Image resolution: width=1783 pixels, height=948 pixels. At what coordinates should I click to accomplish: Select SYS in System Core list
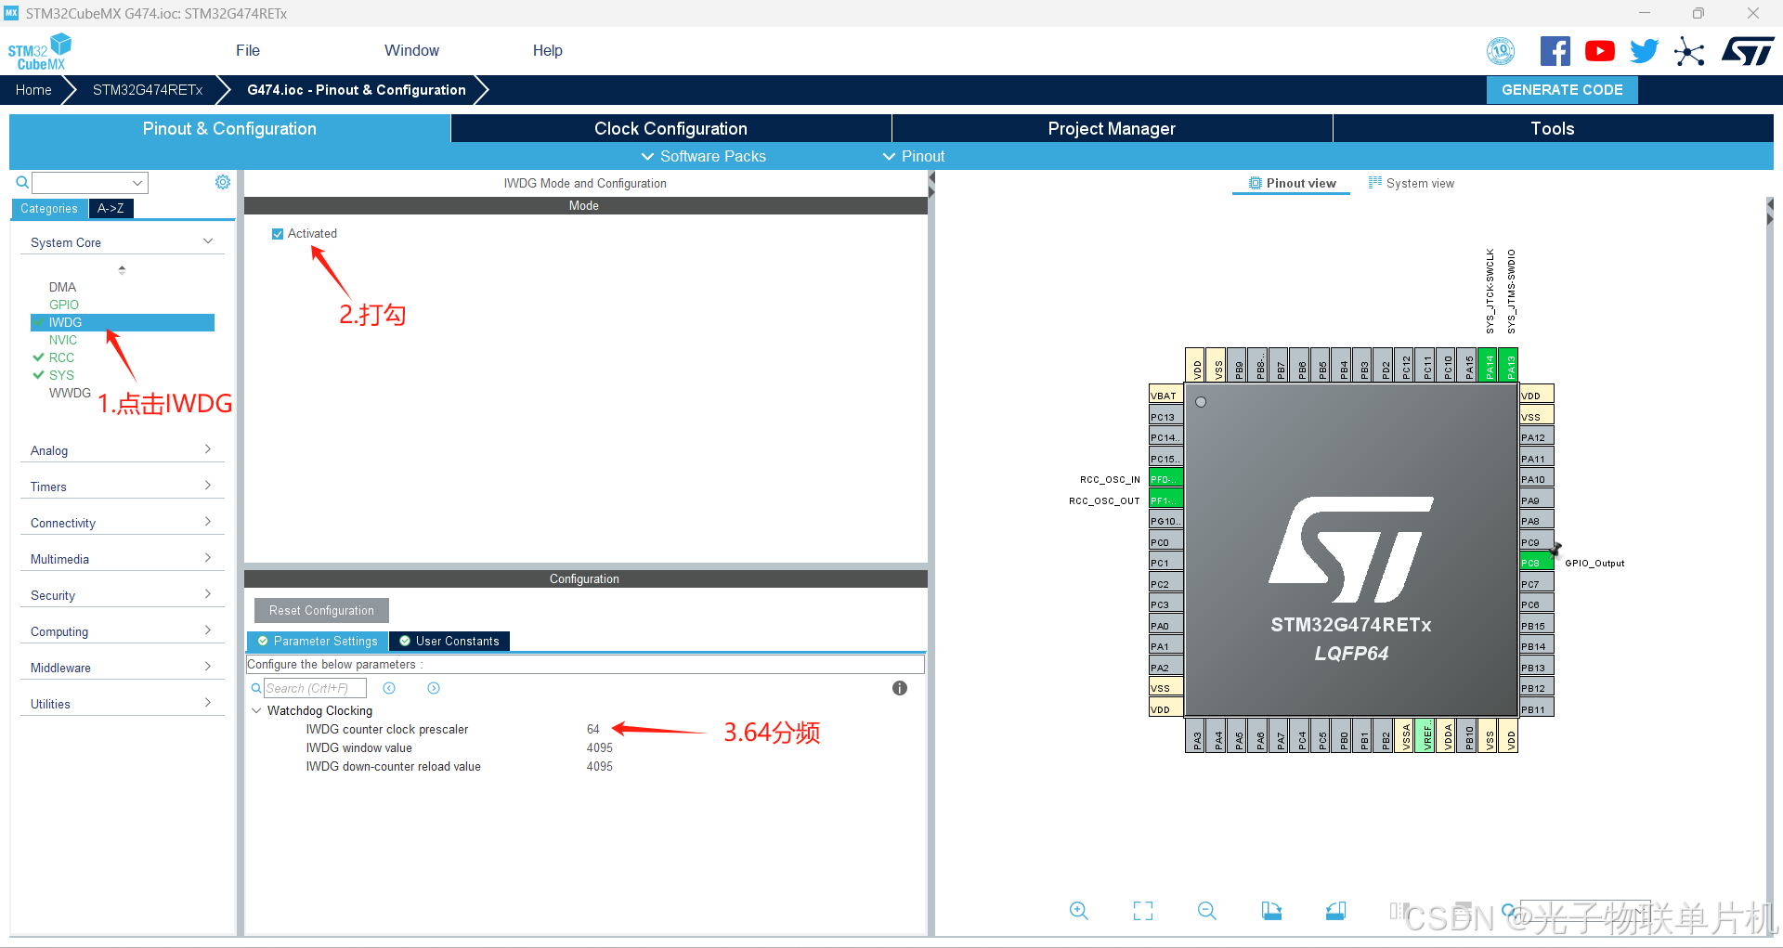coord(61,375)
